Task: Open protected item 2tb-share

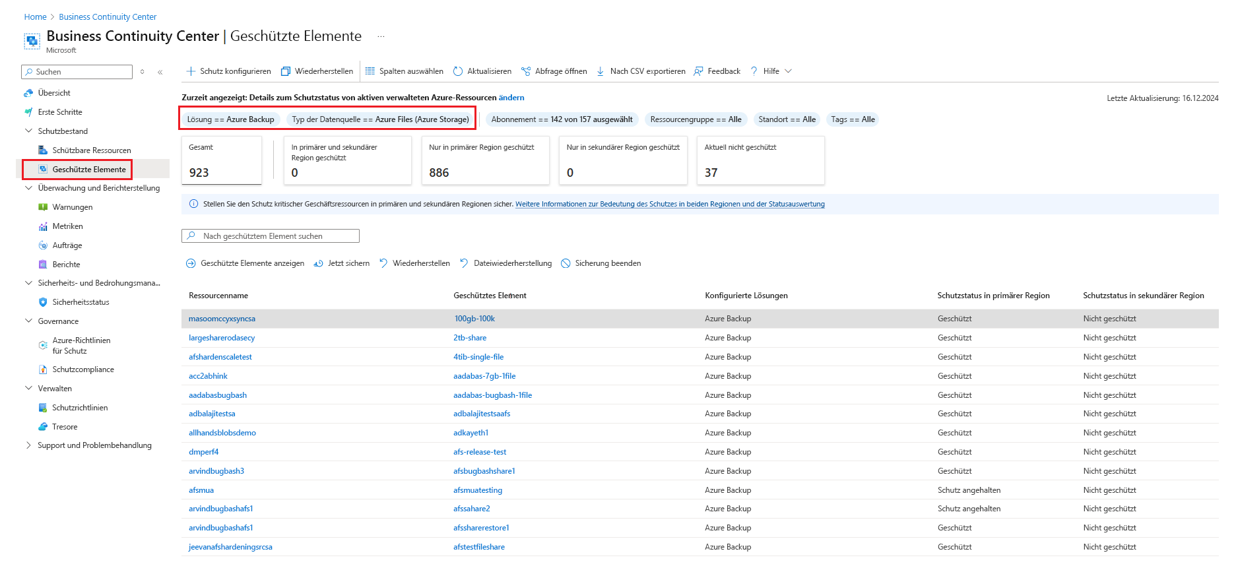Action: click(x=470, y=338)
